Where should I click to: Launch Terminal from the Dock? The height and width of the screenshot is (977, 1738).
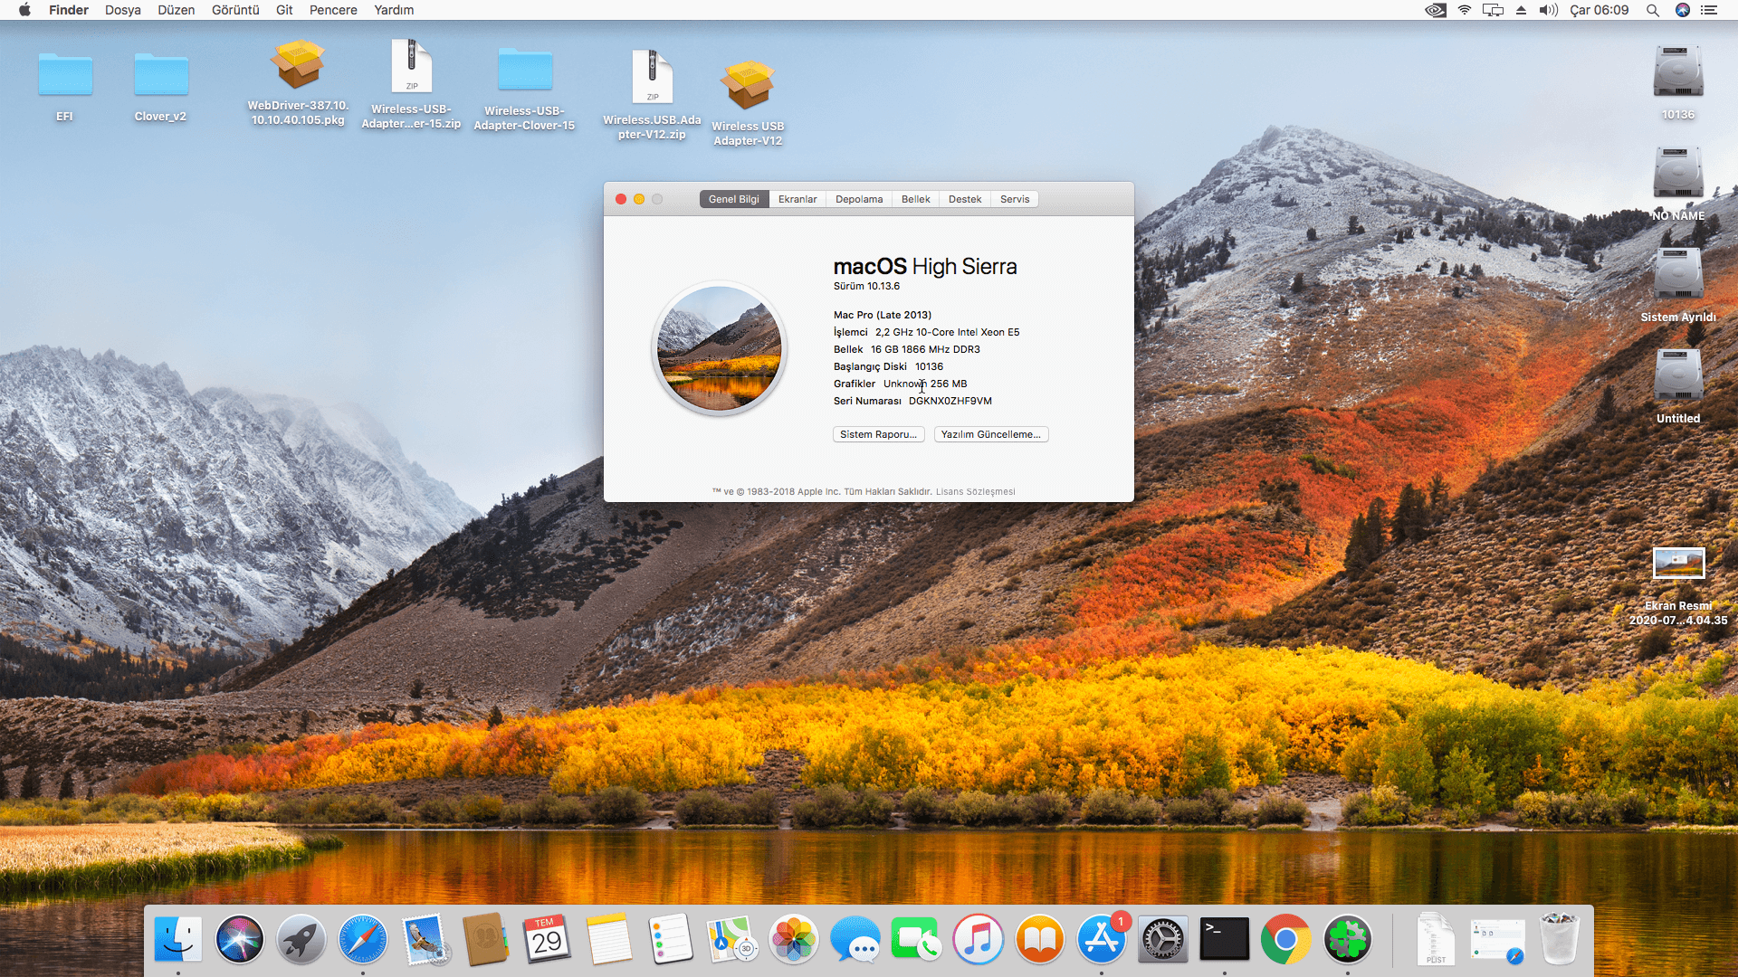pyautogui.click(x=1224, y=939)
